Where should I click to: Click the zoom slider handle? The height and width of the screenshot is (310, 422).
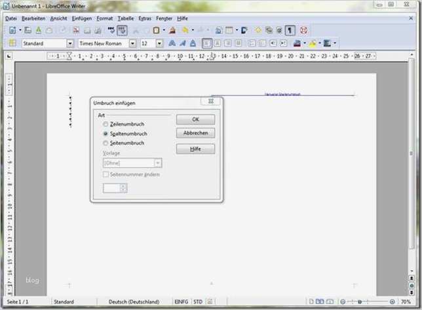(x=360, y=301)
